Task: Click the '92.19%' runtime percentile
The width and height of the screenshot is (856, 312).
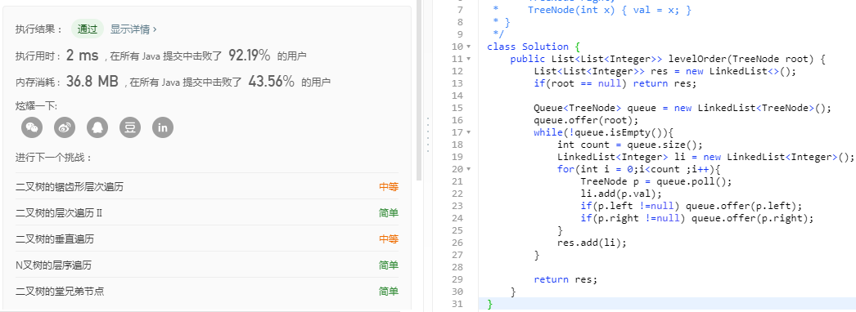Action: tap(250, 55)
